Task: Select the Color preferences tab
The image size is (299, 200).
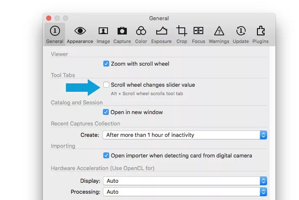Action: click(141, 35)
